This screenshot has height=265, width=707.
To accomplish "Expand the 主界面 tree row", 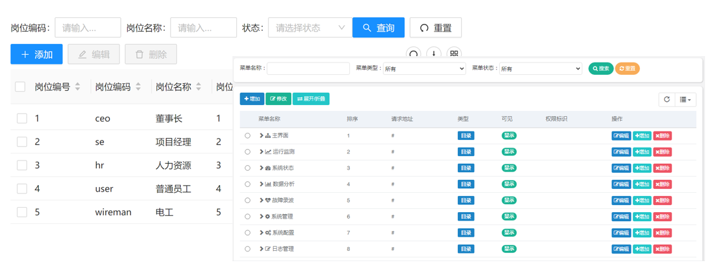I will point(261,136).
